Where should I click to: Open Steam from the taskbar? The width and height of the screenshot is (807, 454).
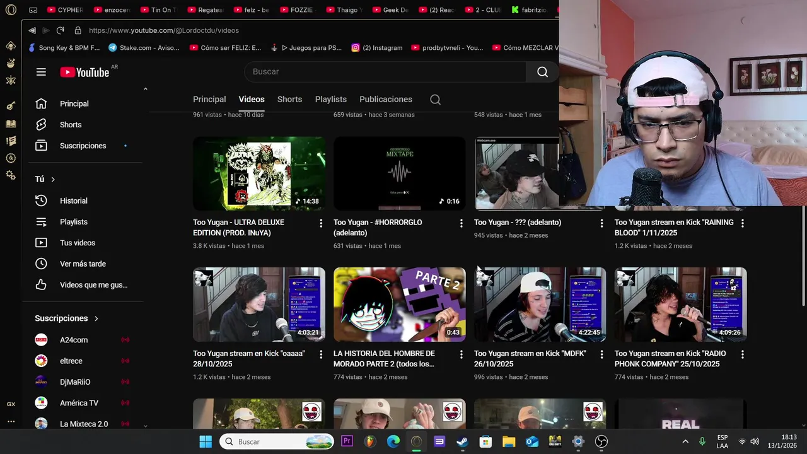point(462,441)
